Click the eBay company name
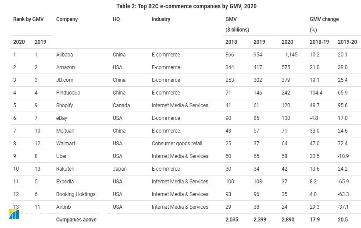The width and height of the screenshot is (361, 228). tap(62, 118)
